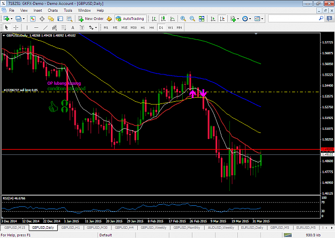The width and height of the screenshot is (335, 238).
Task: Switch to Candlesticks chart display
Action: click(x=163, y=19)
